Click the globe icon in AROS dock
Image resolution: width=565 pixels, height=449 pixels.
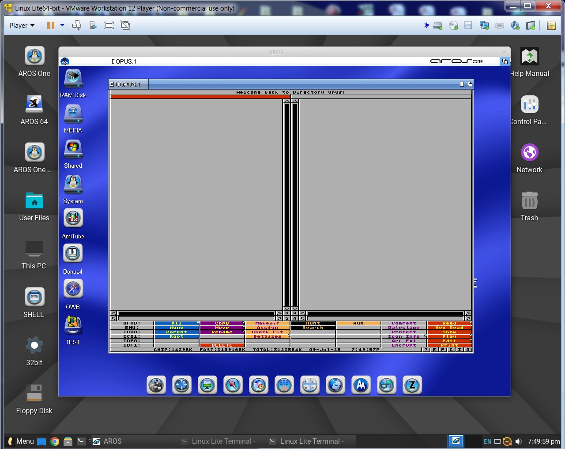[335, 385]
